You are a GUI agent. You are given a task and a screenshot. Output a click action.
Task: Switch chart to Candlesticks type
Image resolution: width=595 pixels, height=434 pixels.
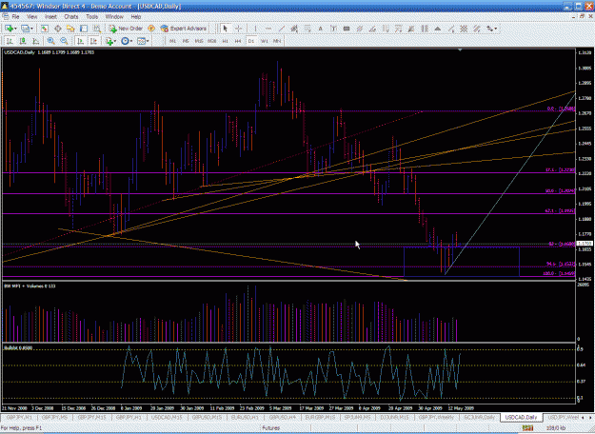(23, 41)
